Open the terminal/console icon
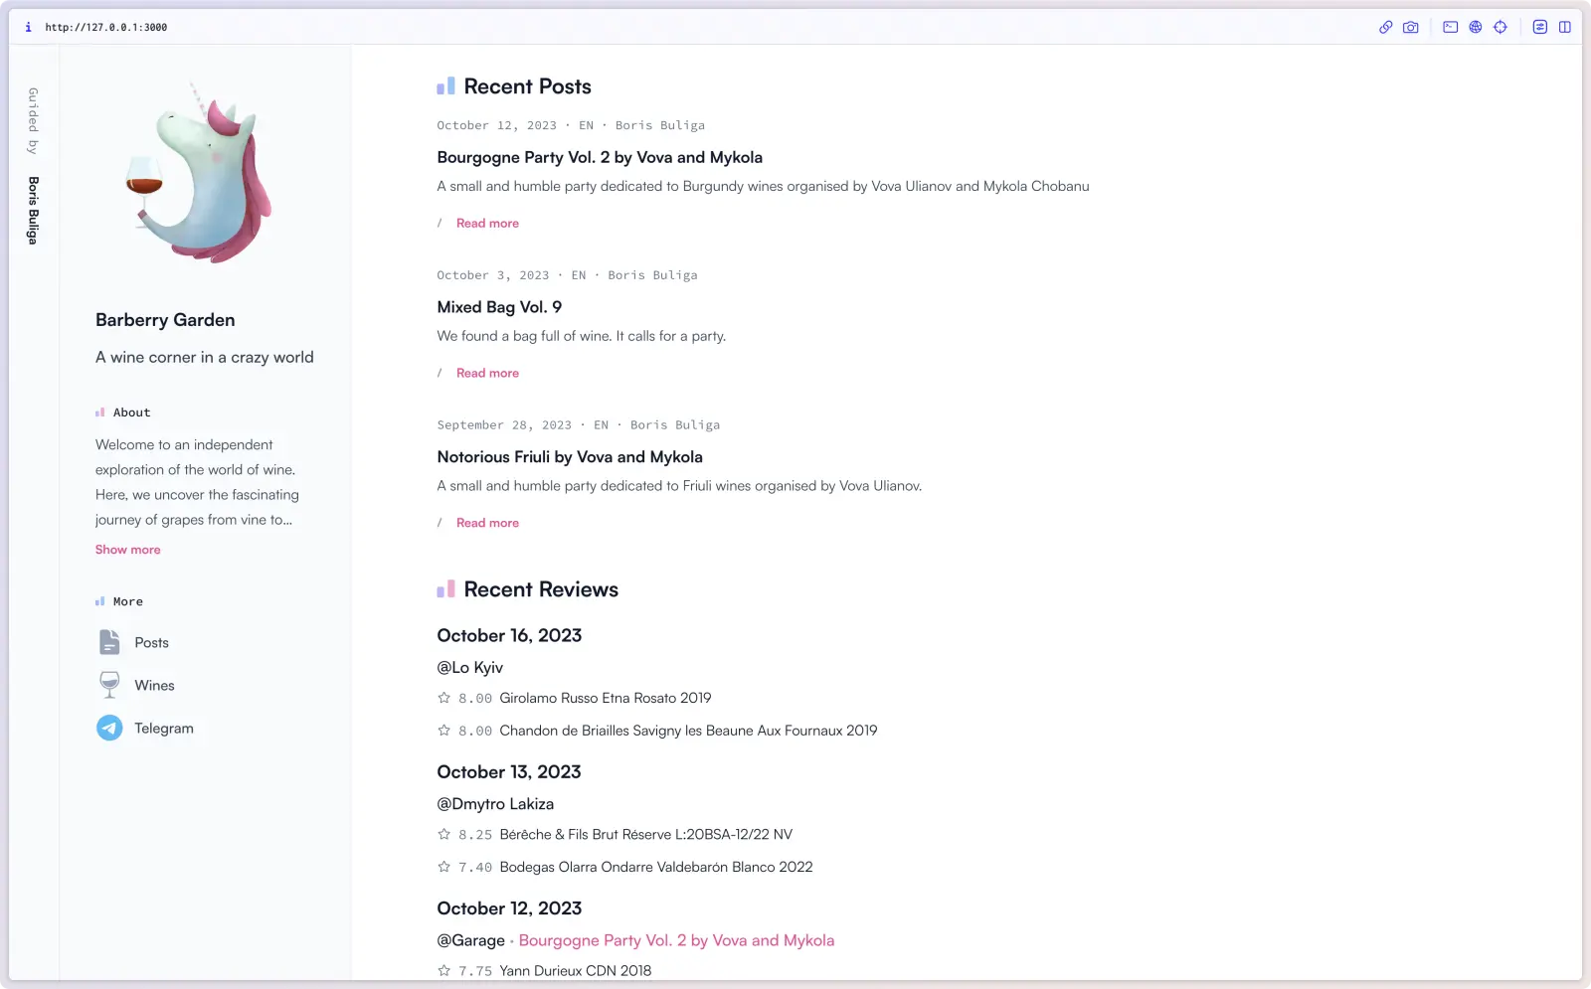The width and height of the screenshot is (1591, 989). click(x=1450, y=27)
